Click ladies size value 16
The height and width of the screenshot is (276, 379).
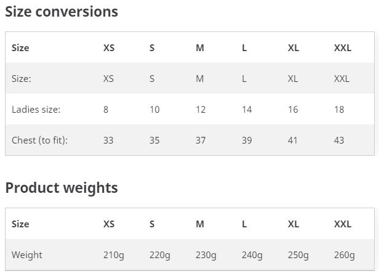click(293, 110)
